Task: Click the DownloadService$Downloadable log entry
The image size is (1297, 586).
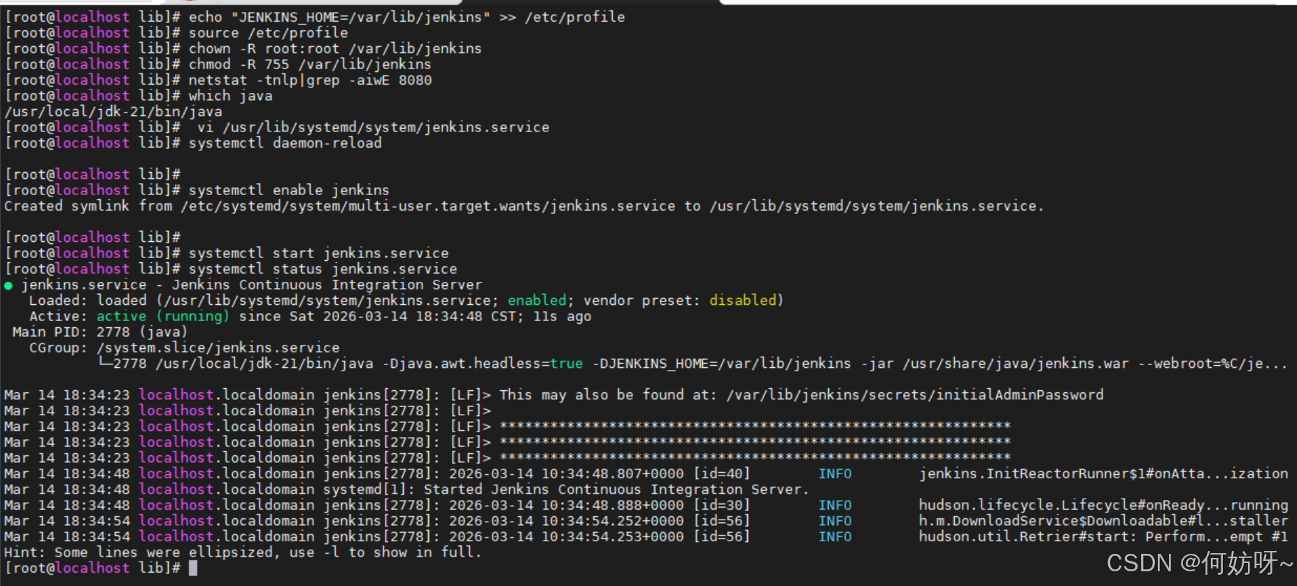Action: tap(646, 521)
